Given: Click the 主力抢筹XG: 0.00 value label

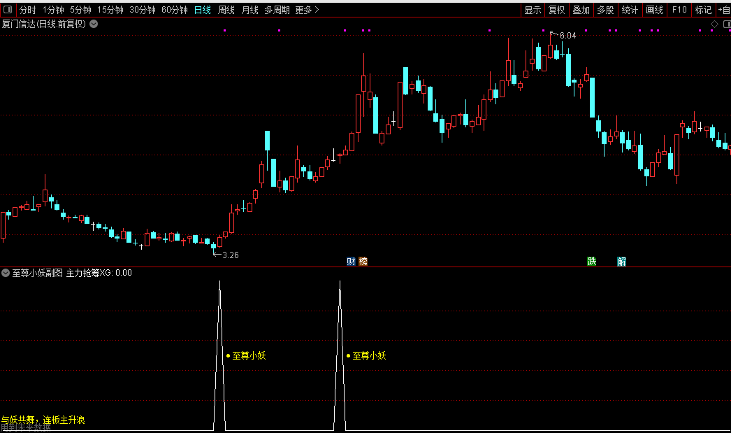Looking at the screenshot, I should tap(99, 273).
